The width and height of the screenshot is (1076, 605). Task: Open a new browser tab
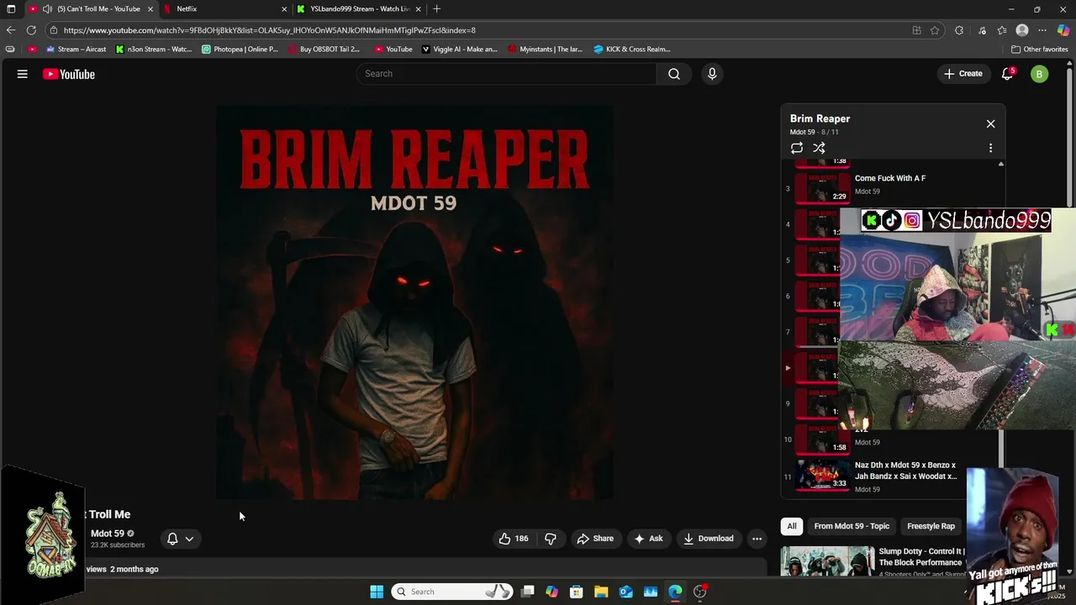click(x=436, y=8)
